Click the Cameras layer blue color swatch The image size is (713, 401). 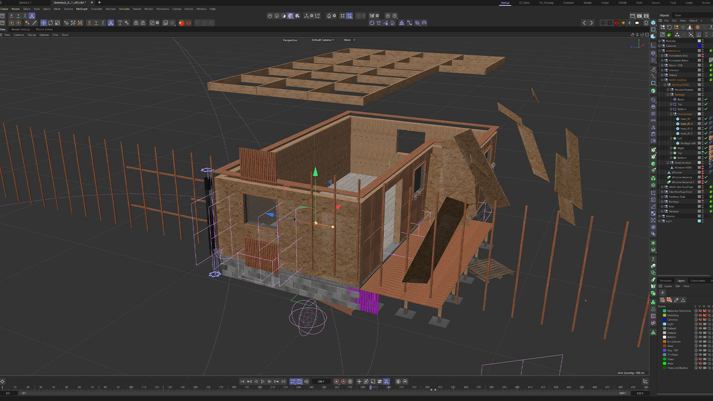point(664,320)
